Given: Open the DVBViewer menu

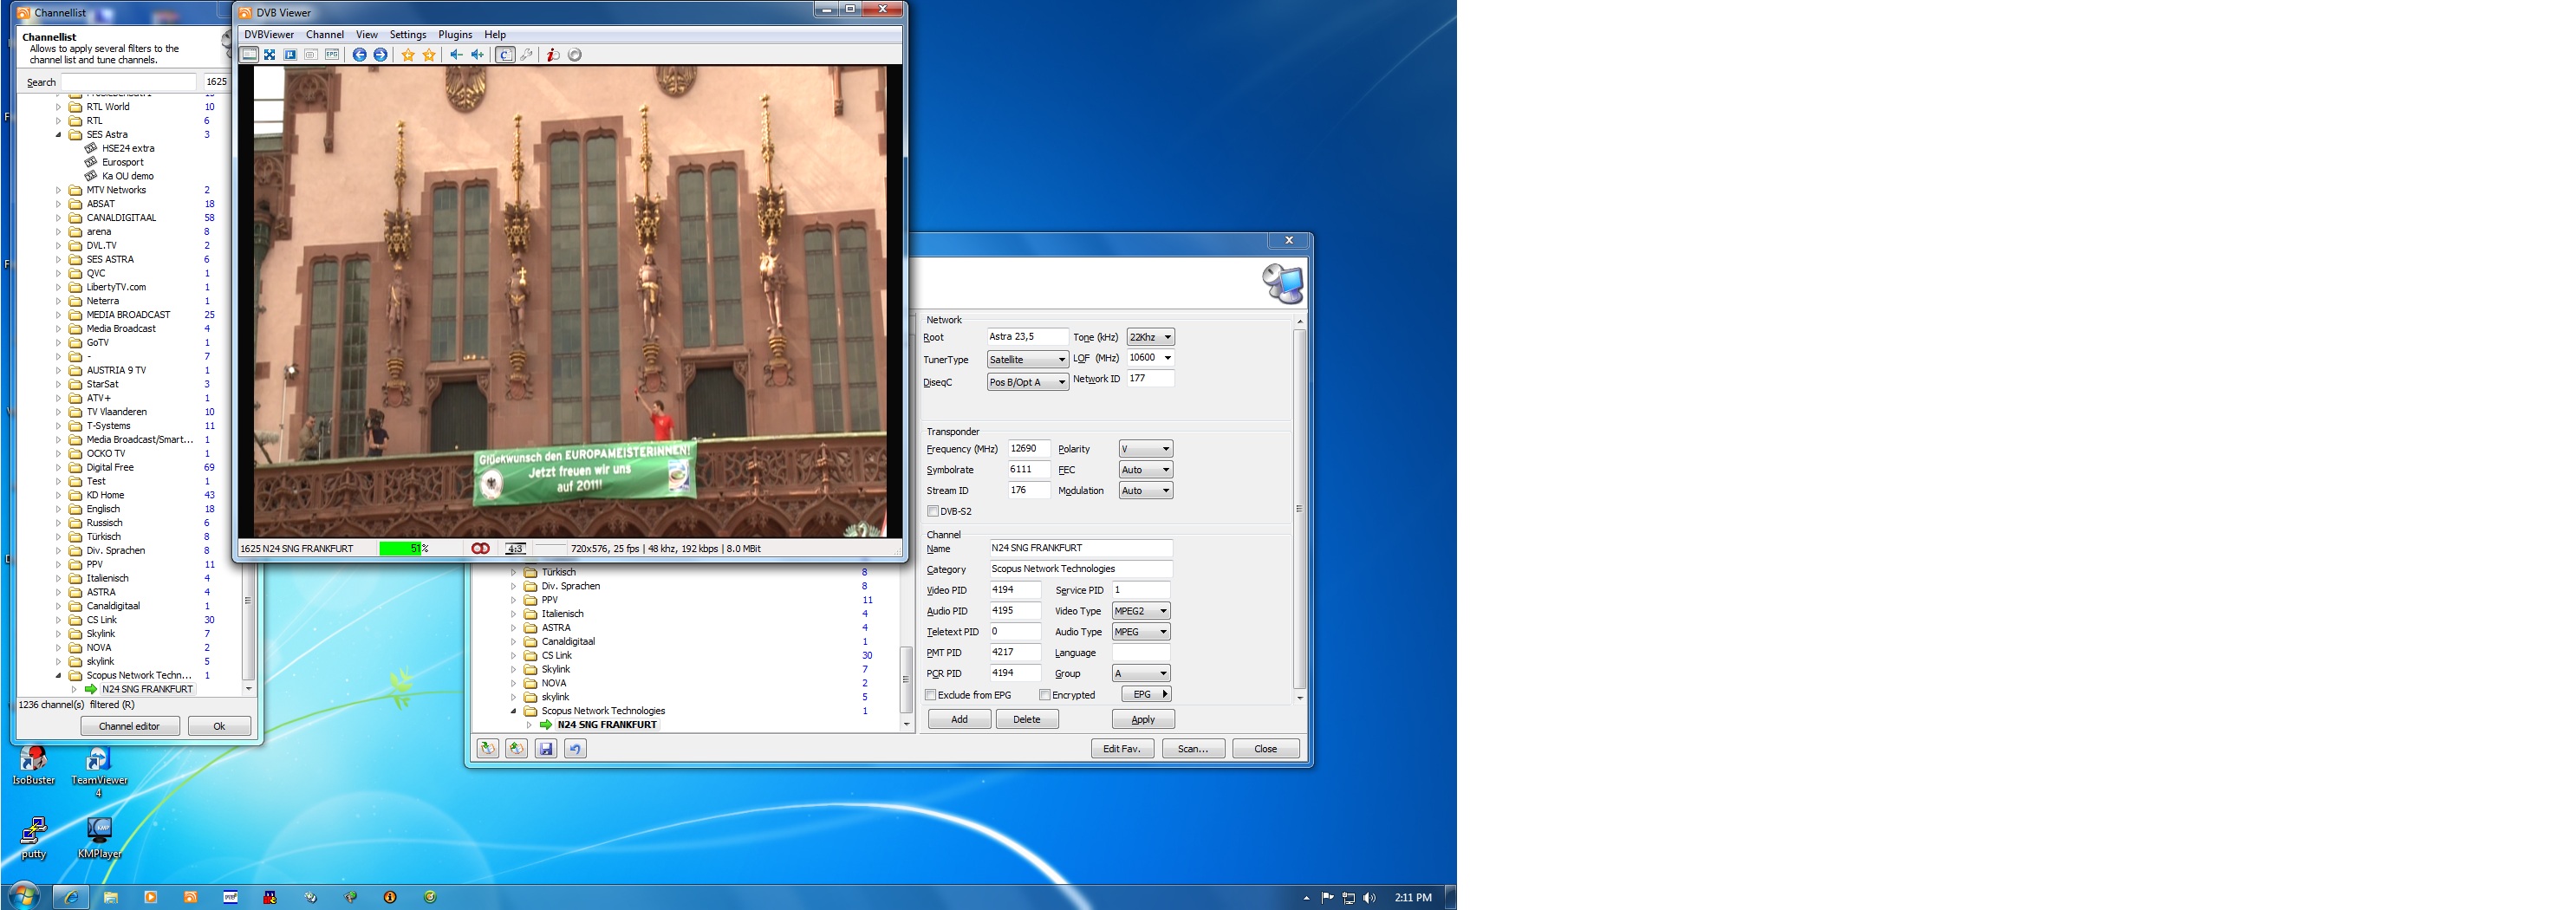Looking at the screenshot, I should click(x=269, y=35).
